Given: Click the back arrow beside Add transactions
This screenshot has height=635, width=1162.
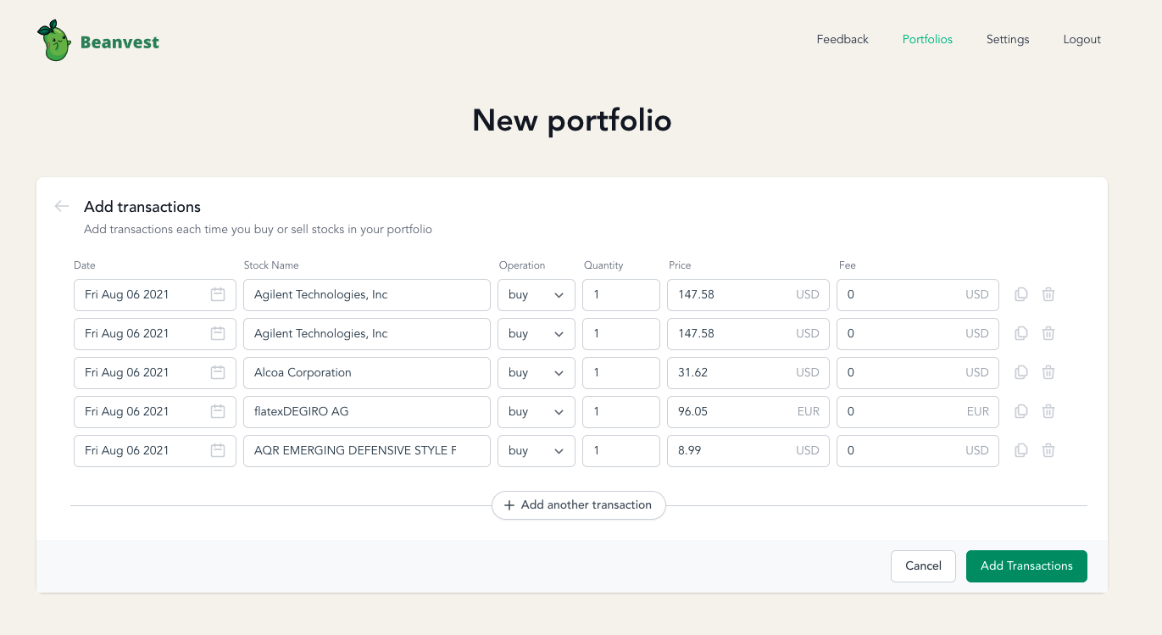Looking at the screenshot, I should (61, 206).
